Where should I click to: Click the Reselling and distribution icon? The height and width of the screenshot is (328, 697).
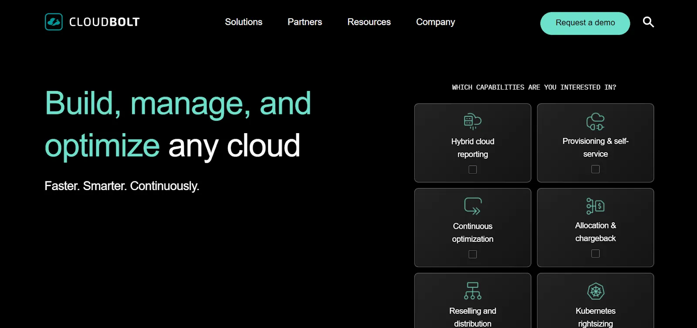473,291
